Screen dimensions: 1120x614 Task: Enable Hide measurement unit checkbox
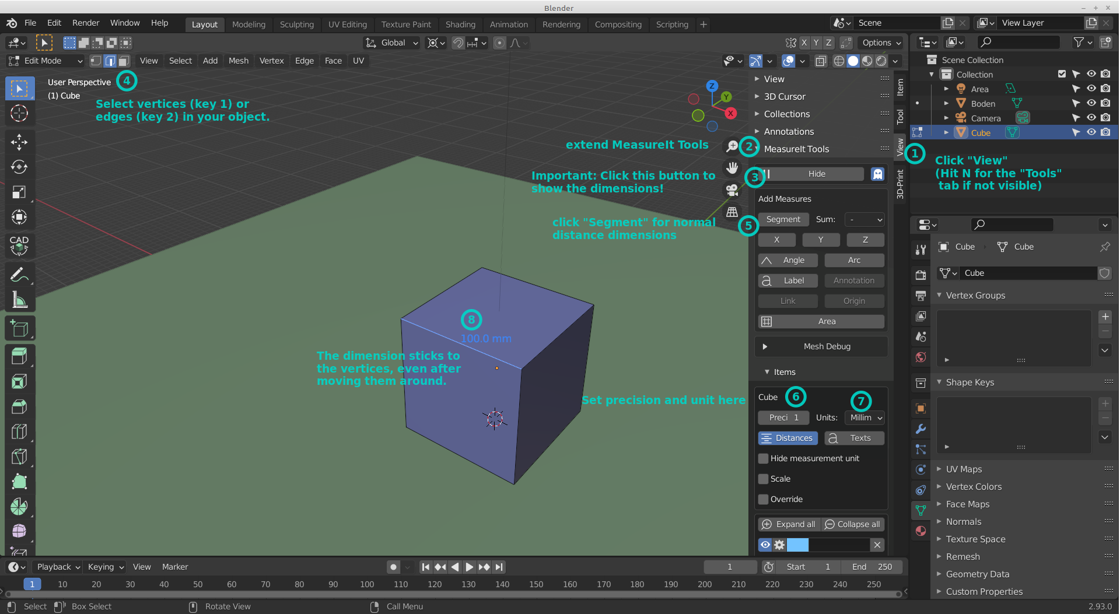763,458
